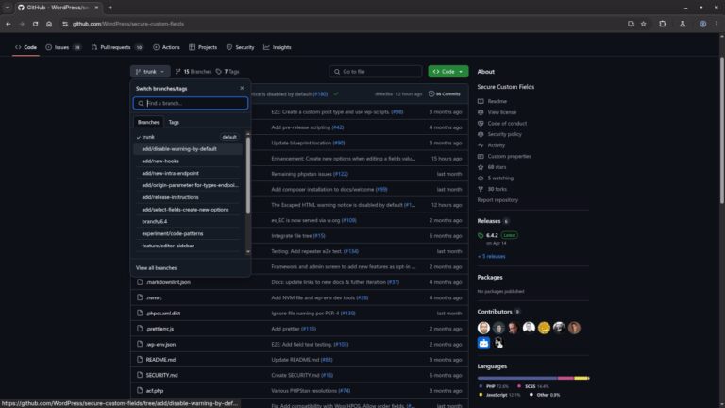The image size is (725, 408).
Task: Focus the Go to file search box
Action: [x=375, y=72]
